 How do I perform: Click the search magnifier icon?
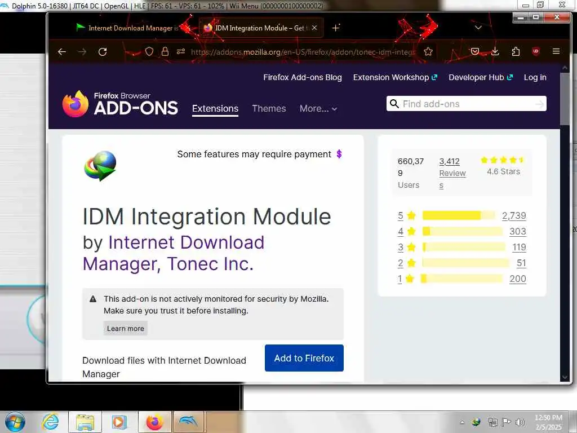click(x=394, y=104)
